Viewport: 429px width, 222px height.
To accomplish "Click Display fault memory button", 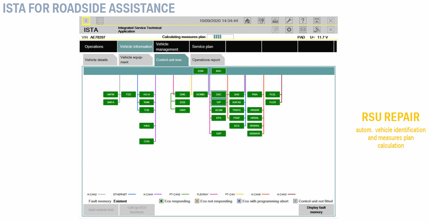I will pyautogui.click(x=316, y=210).
